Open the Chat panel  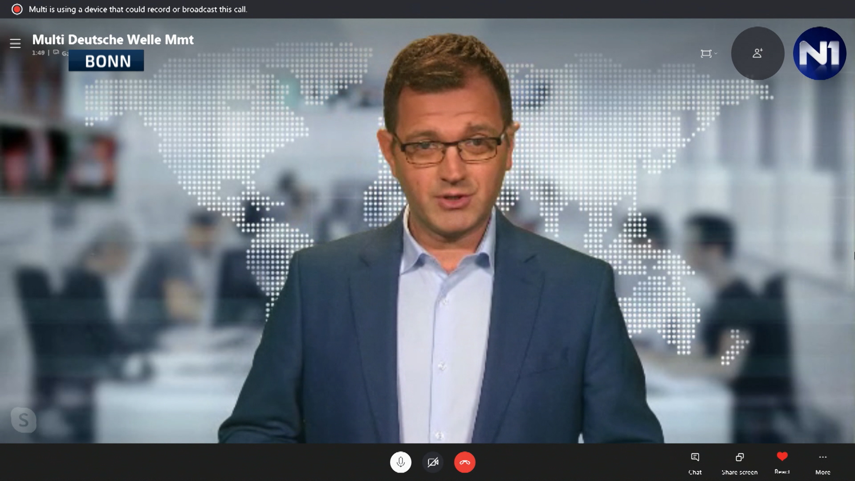695,463
